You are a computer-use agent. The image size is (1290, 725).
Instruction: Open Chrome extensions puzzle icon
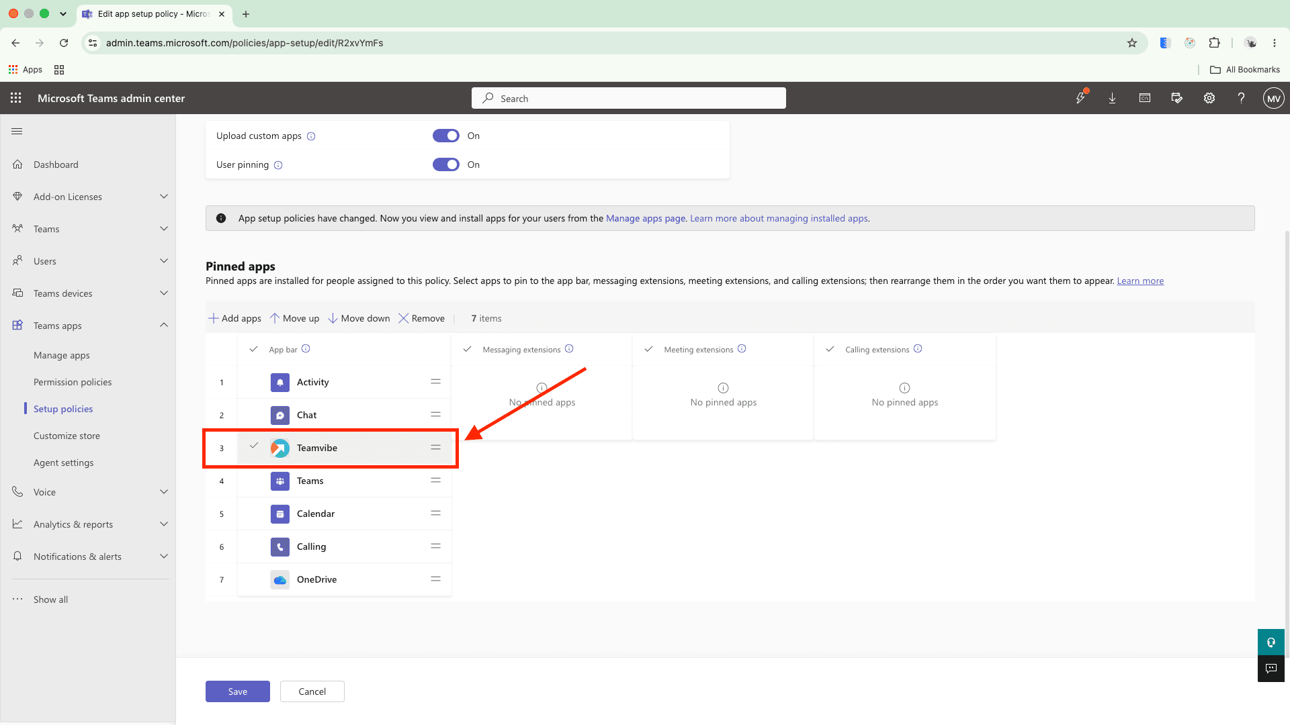[1214, 43]
